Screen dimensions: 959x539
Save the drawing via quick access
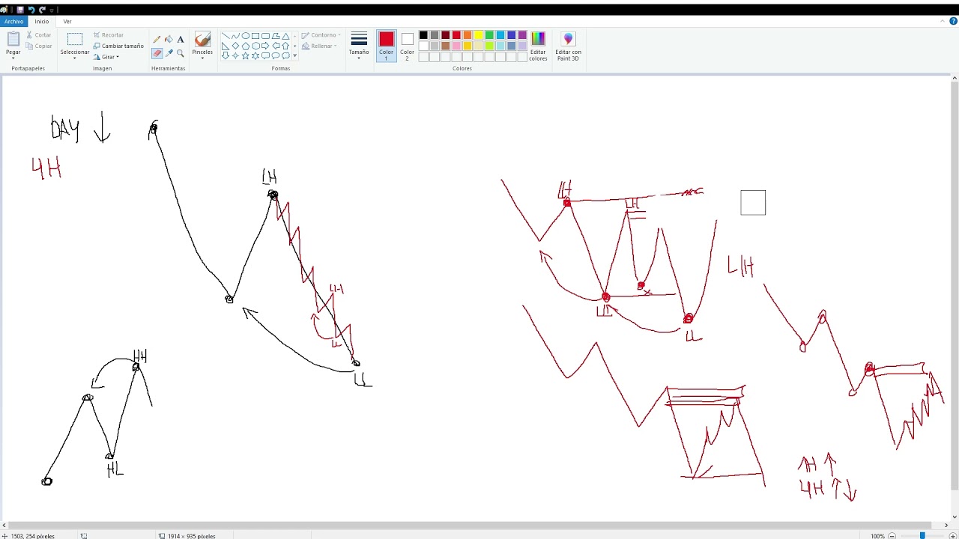20,10
